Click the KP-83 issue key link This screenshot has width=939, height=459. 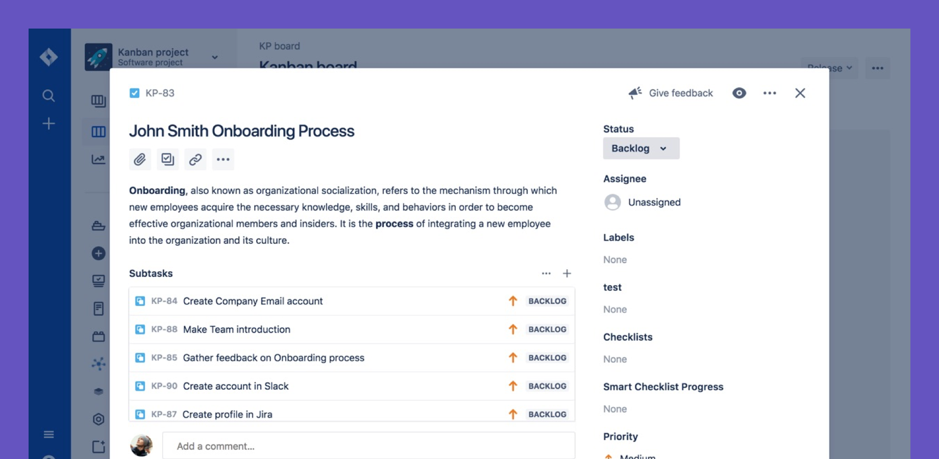pos(160,93)
